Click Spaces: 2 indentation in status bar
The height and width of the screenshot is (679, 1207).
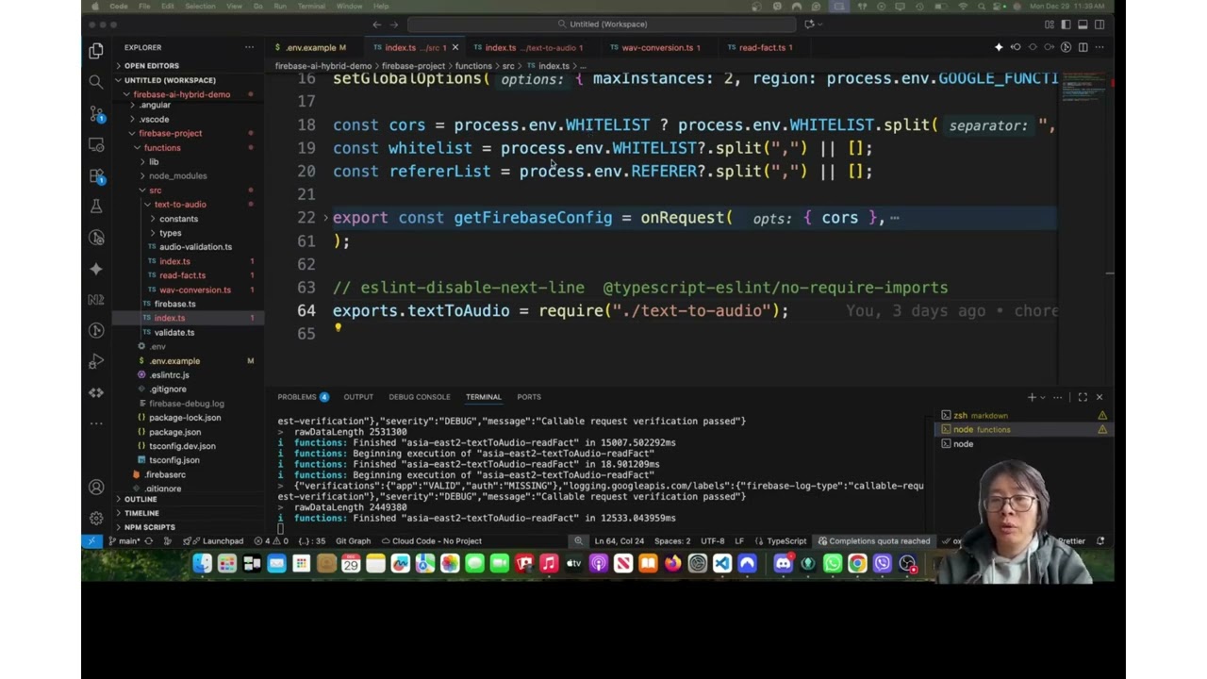[x=672, y=541]
